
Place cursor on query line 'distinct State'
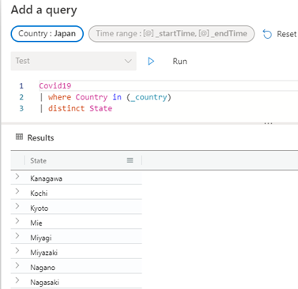click(80, 108)
